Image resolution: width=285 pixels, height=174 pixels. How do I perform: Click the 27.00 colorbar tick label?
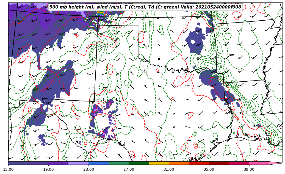click(129, 169)
